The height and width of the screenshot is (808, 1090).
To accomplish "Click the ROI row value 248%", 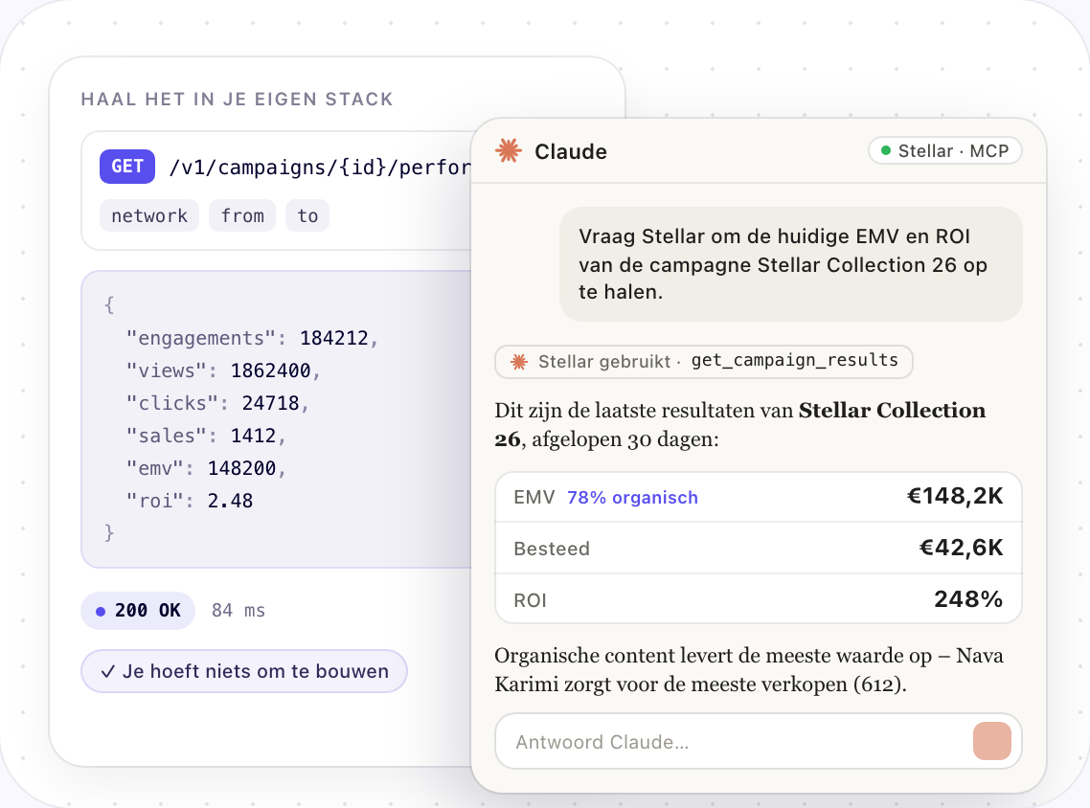I will coord(968,599).
